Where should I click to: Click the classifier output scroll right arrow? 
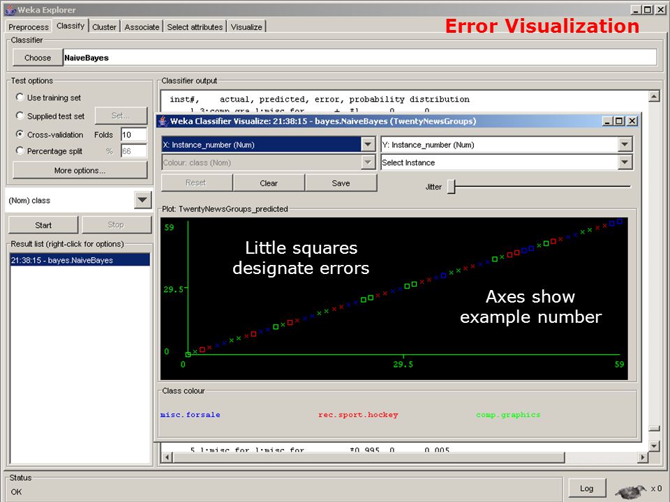[643, 457]
